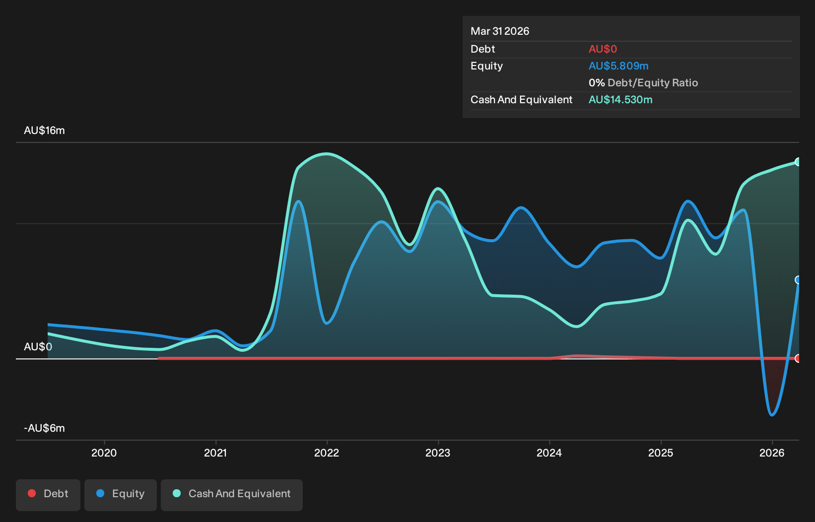Image resolution: width=815 pixels, height=522 pixels.
Task: Click the 2021 x-axis year label
Action: pos(215,453)
